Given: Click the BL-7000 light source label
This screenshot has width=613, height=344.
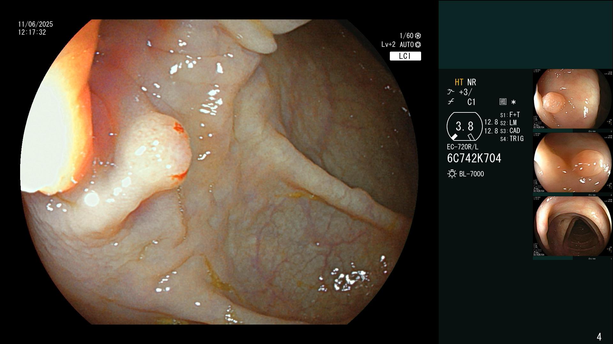Looking at the screenshot, I should 472,174.
